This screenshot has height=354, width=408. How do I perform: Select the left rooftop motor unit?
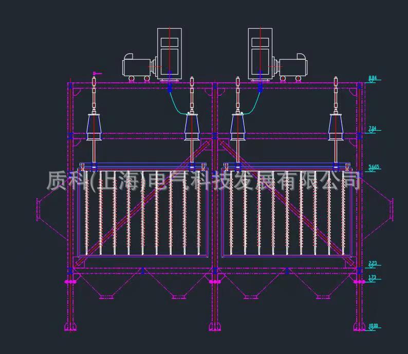(x=137, y=67)
